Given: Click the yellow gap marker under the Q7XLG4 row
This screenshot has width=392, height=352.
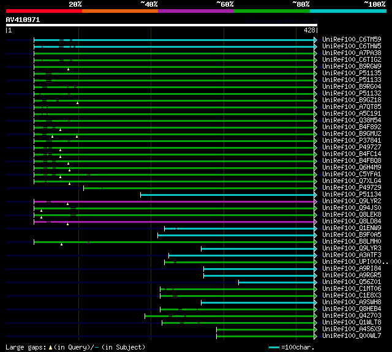Looking at the screenshot, I should 69,184.
